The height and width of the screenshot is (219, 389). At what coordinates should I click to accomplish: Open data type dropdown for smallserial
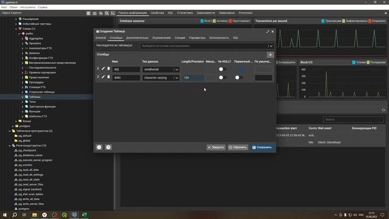(177, 69)
